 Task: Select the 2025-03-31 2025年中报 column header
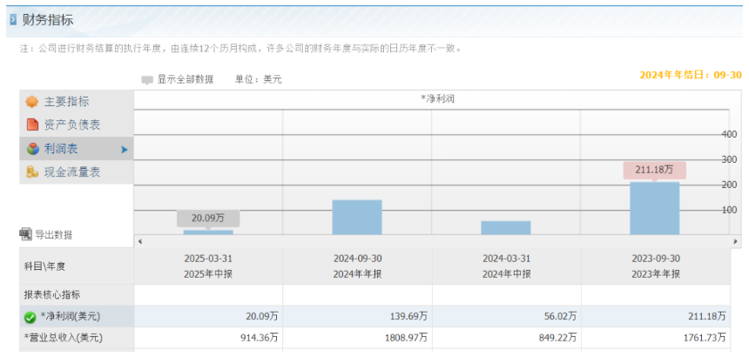(x=208, y=266)
